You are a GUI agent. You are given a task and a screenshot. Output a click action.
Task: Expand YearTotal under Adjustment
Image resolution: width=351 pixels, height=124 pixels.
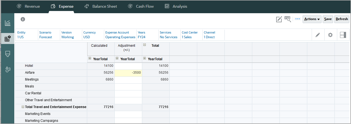tap(117, 58)
